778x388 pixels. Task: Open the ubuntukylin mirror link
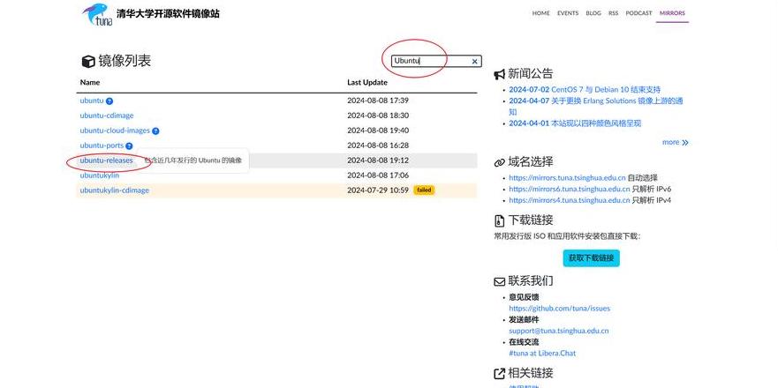99,175
